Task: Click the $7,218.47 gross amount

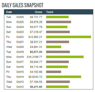Action: click(36, 32)
